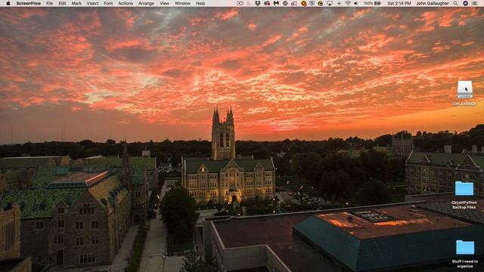Open the File menu
This screenshot has height=272, width=484.
coord(49,3)
